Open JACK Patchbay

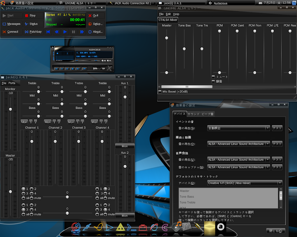tap(33, 32)
